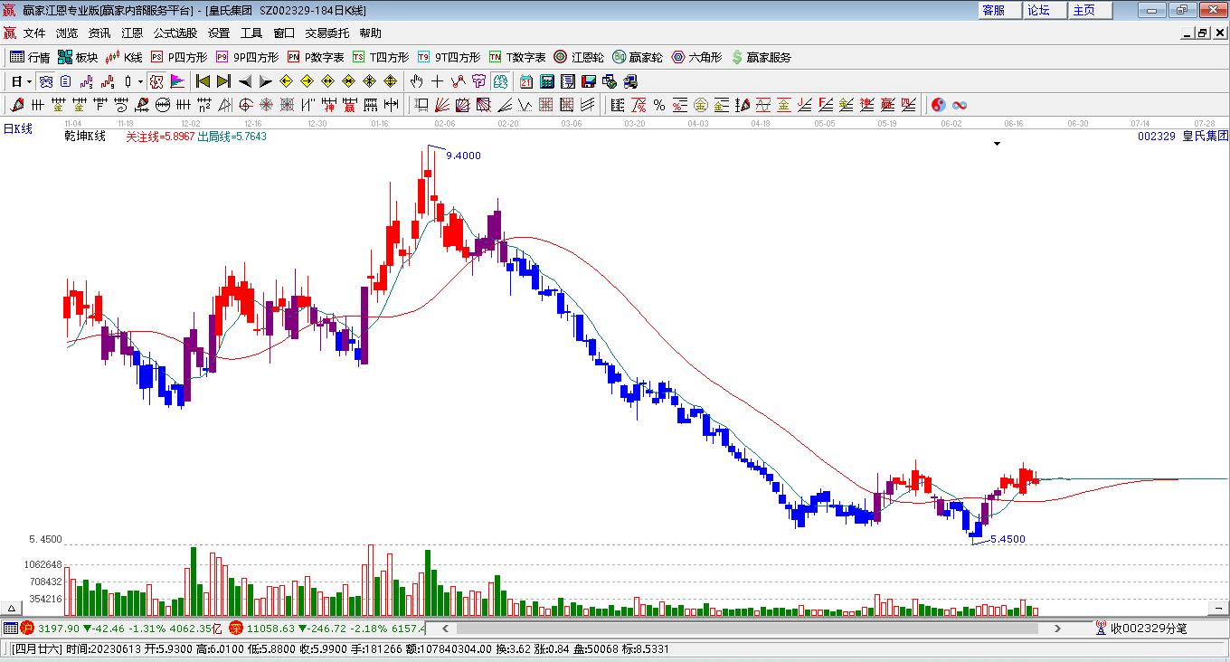
Task: Open the 帮助 menu
Action: click(371, 33)
